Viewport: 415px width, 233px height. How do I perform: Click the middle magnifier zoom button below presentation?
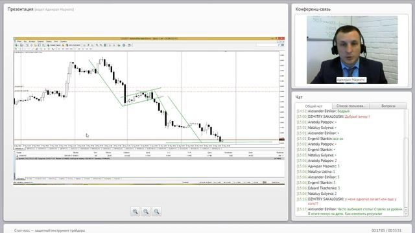click(146, 212)
